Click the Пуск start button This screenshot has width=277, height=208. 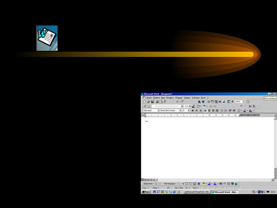point(146,192)
